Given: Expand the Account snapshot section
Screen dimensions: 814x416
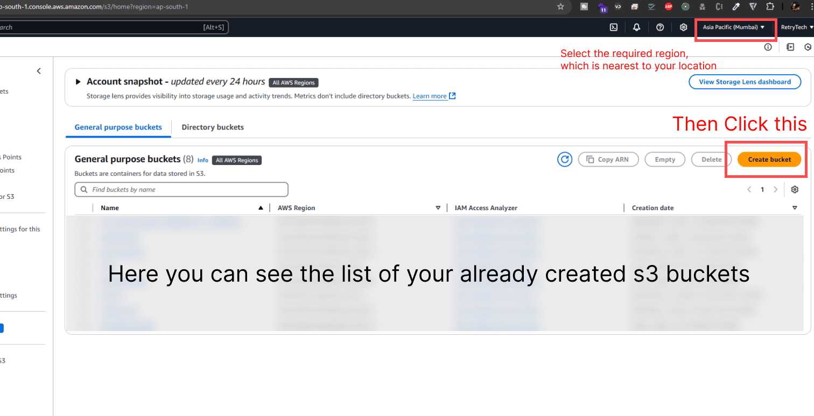Looking at the screenshot, I should point(78,82).
